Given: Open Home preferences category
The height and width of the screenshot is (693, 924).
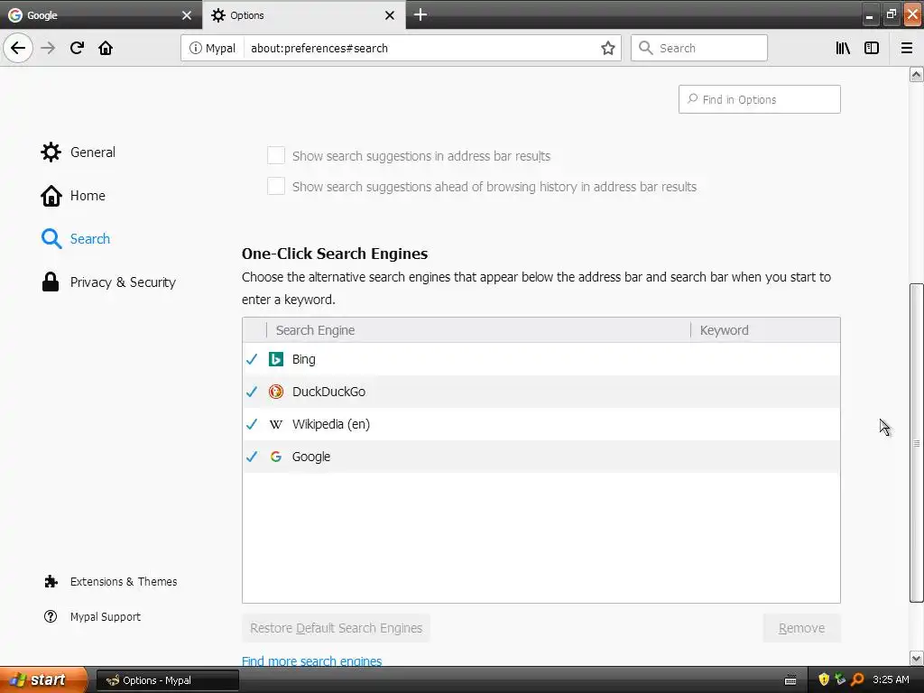Looking at the screenshot, I should tap(73, 196).
